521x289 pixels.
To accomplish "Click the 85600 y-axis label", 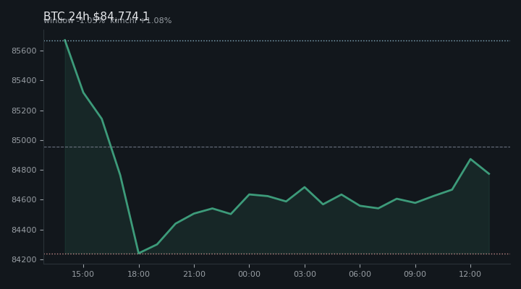I will pyautogui.click(x=24, y=51).
